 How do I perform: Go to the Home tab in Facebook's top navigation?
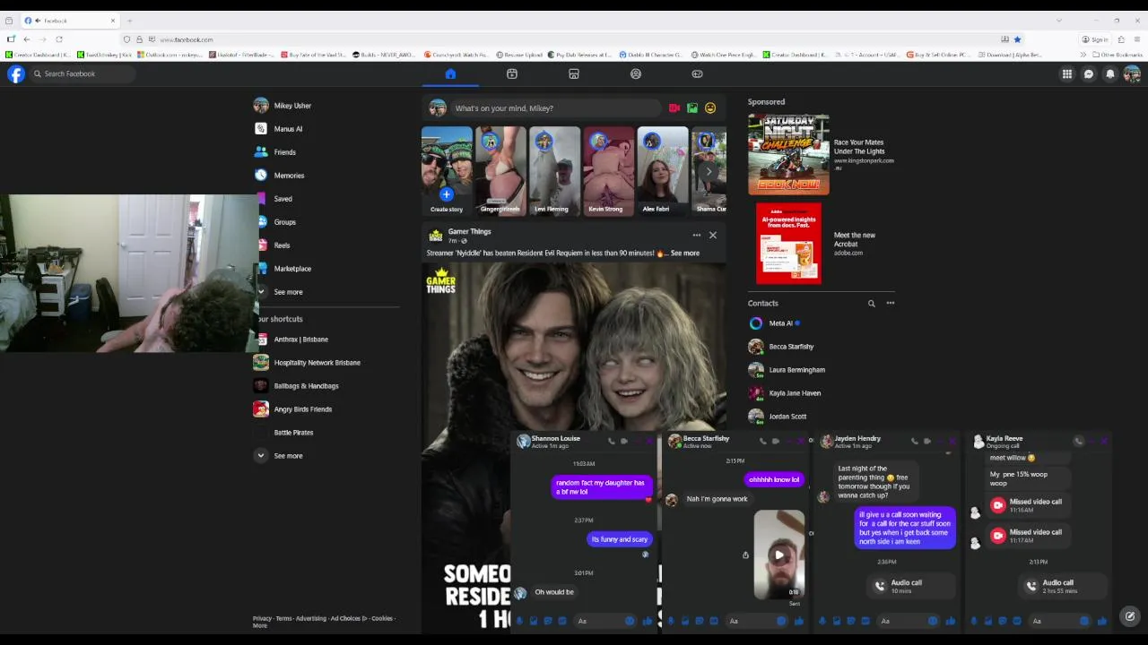(450, 74)
